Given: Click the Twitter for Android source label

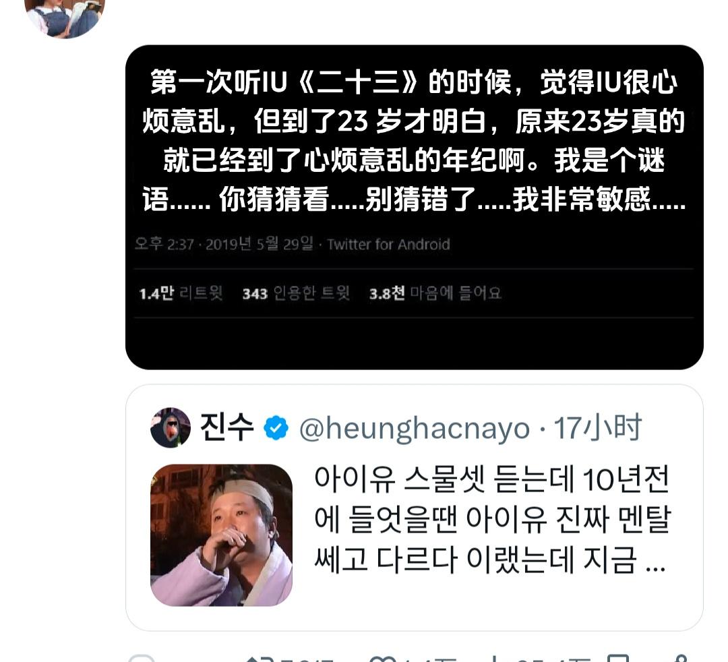Looking at the screenshot, I should (x=389, y=244).
